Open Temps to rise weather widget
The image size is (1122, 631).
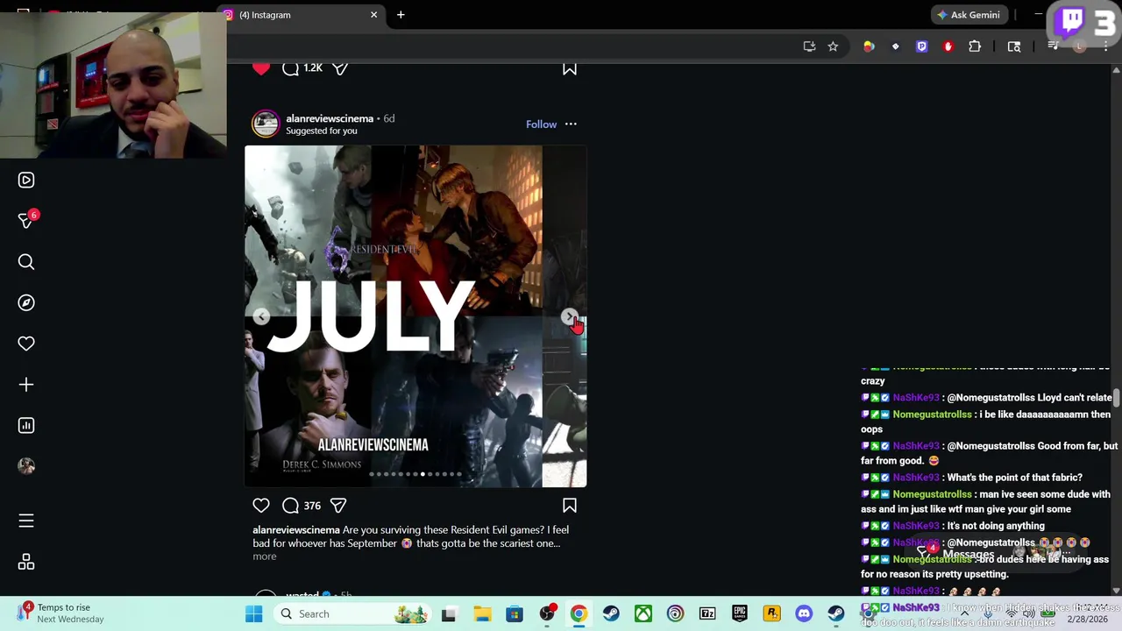coord(61,613)
